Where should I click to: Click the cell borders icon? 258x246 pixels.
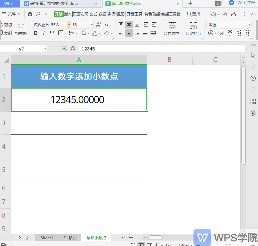(x=61, y=33)
